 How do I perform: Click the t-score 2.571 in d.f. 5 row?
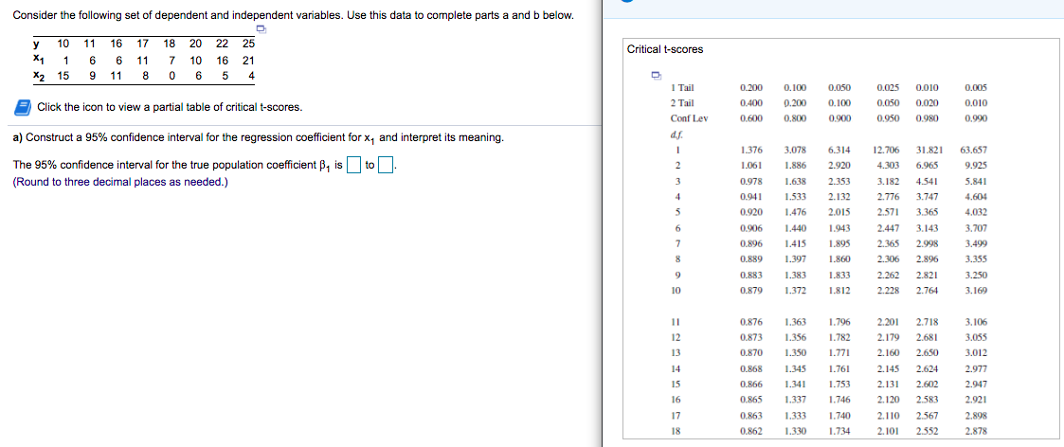tap(889, 211)
